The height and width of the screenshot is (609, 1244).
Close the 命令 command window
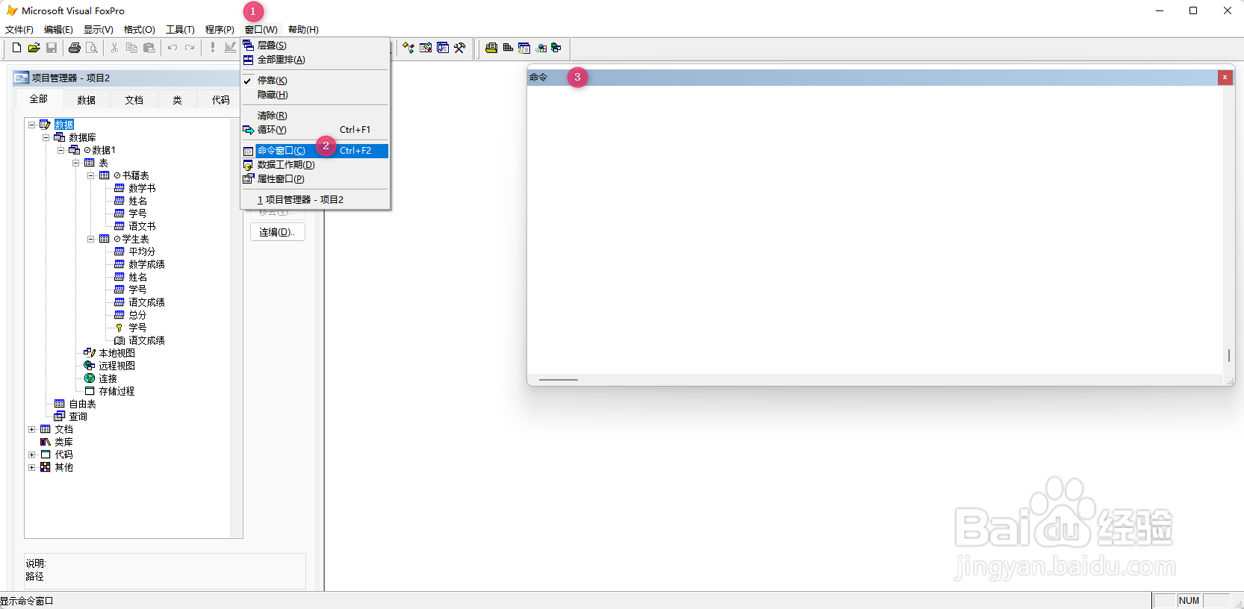(1225, 78)
